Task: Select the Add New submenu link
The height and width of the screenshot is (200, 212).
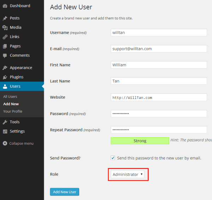Action: [x=11, y=104]
